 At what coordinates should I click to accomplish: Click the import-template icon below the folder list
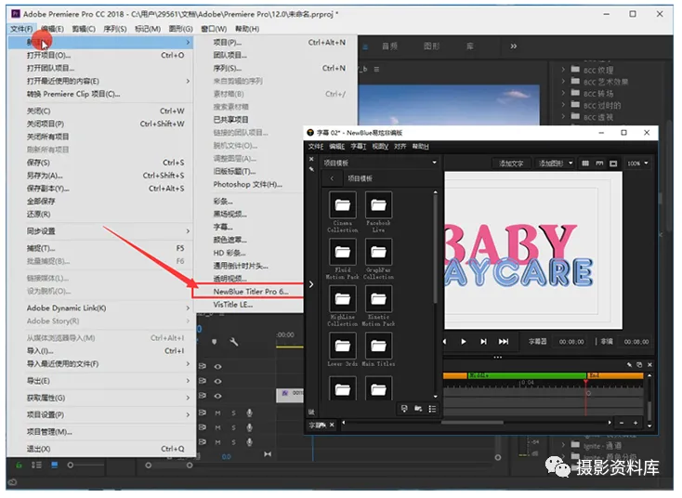pyautogui.click(x=404, y=409)
